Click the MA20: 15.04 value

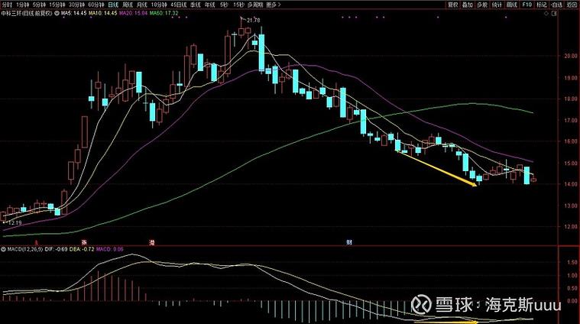click(x=133, y=13)
